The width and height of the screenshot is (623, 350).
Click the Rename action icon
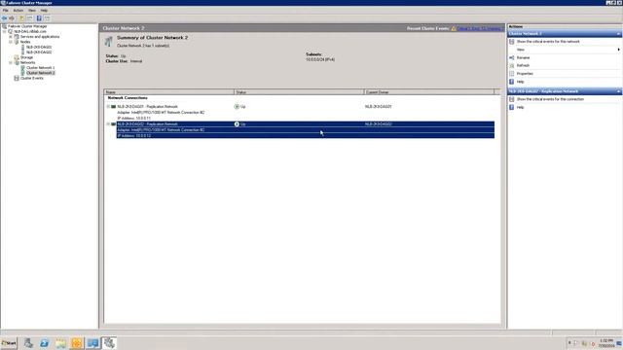point(511,57)
